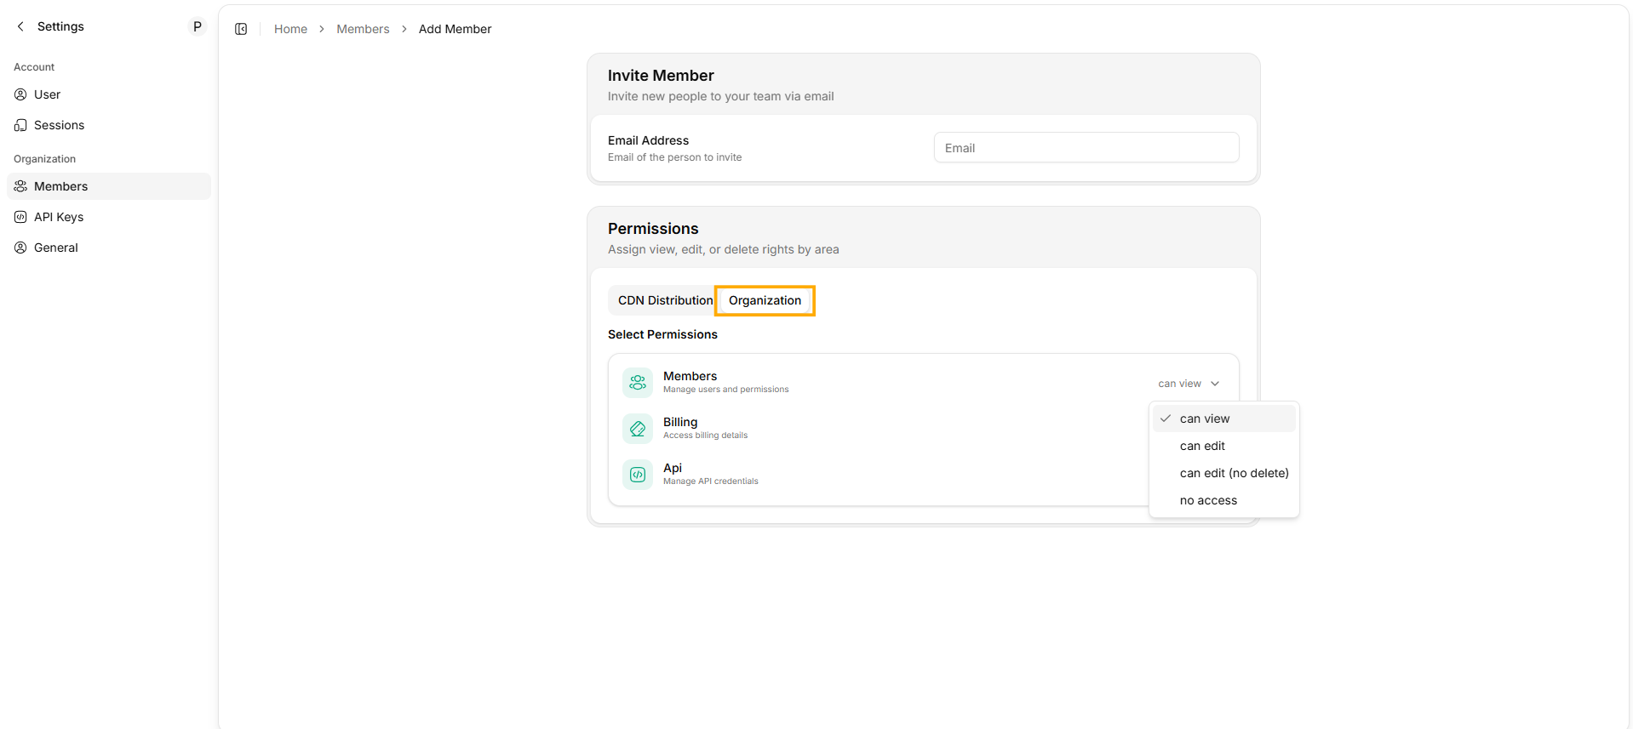This screenshot has height=729, width=1633.
Task: Open the P avatar badge
Action: pos(198,26)
